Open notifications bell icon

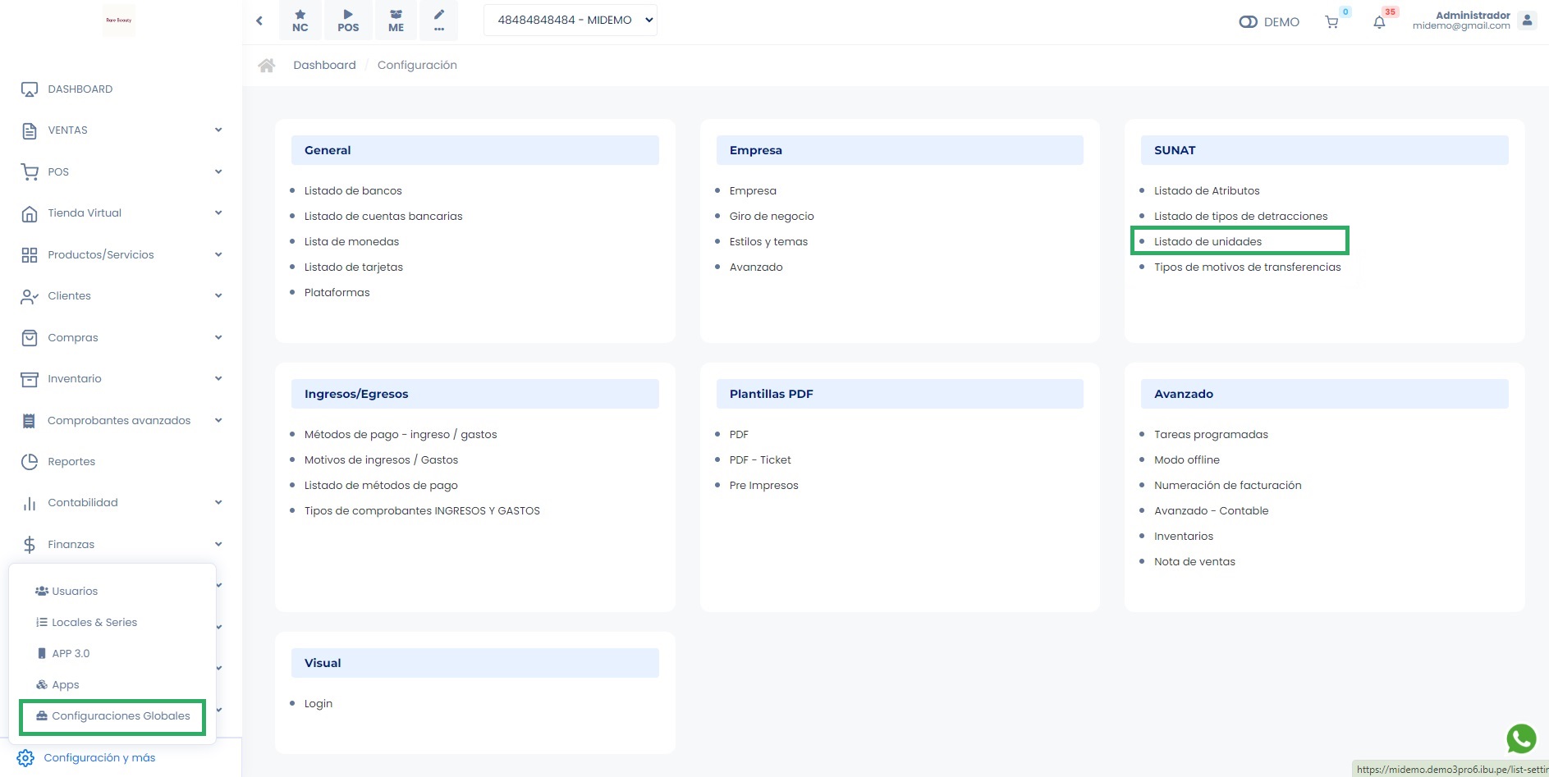pyautogui.click(x=1379, y=22)
